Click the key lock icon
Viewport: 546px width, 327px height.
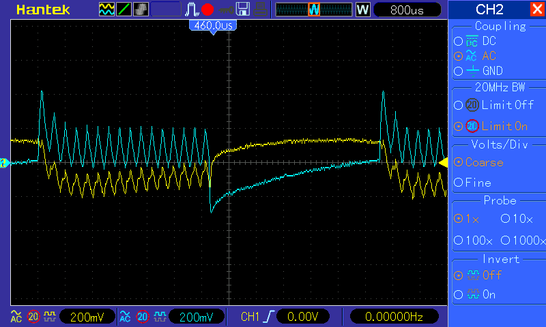point(226,10)
